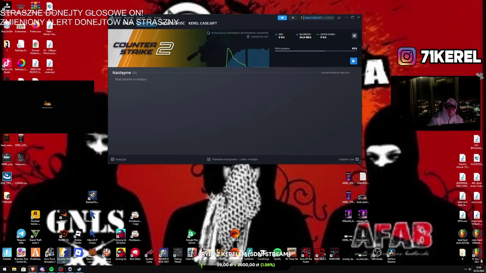Click the Dodaj grę button
The image size is (486, 273).
click(x=118, y=159)
